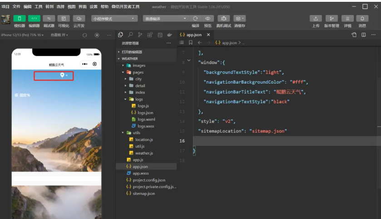Open the 可视化 visual editor button

pyautogui.click(x=64, y=19)
